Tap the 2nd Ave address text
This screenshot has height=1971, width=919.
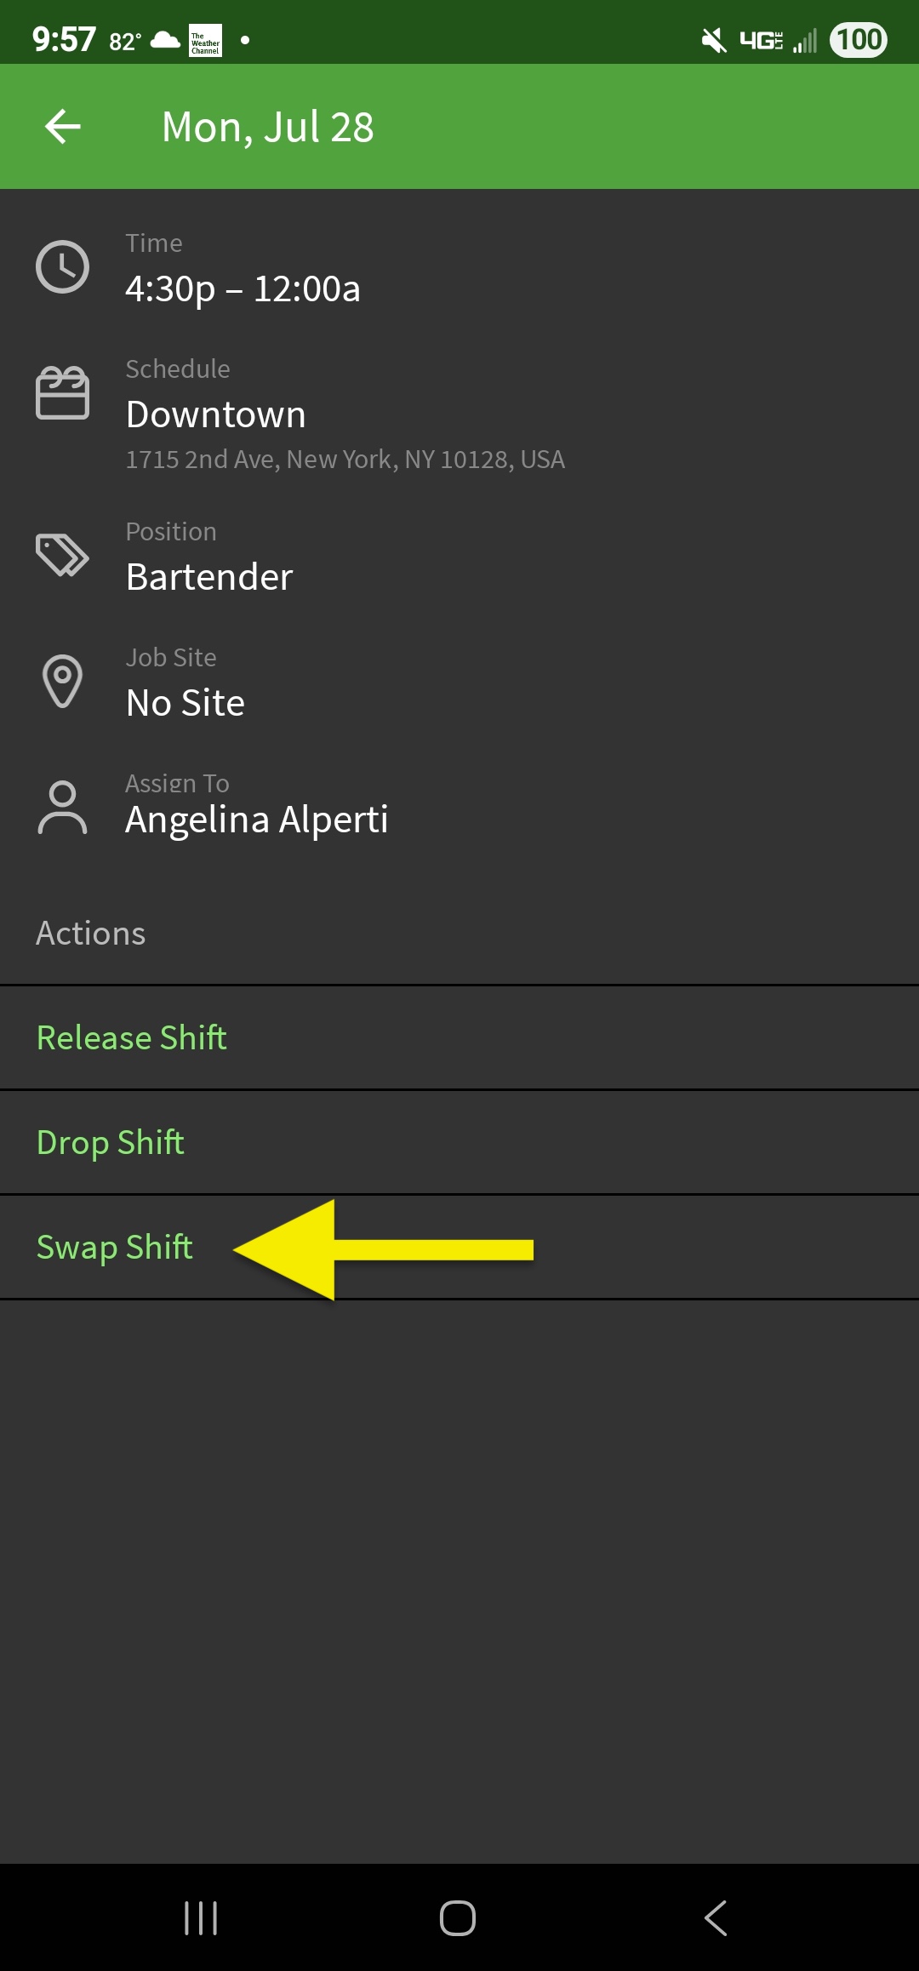click(x=345, y=459)
